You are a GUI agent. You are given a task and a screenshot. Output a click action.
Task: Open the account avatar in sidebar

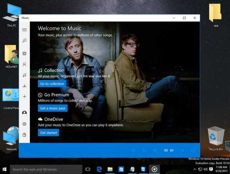click(x=25, y=113)
